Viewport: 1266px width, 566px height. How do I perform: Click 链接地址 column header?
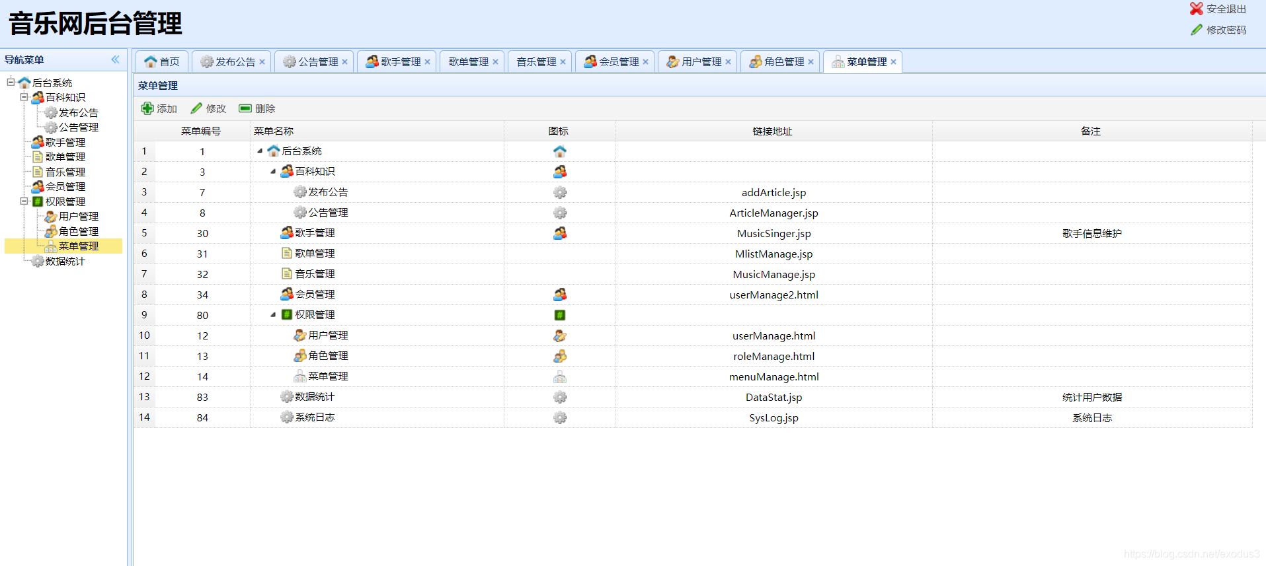point(773,131)
